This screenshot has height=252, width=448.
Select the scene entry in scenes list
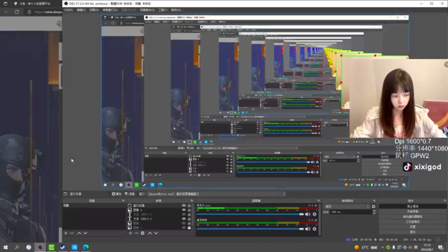tap(94, 206)
